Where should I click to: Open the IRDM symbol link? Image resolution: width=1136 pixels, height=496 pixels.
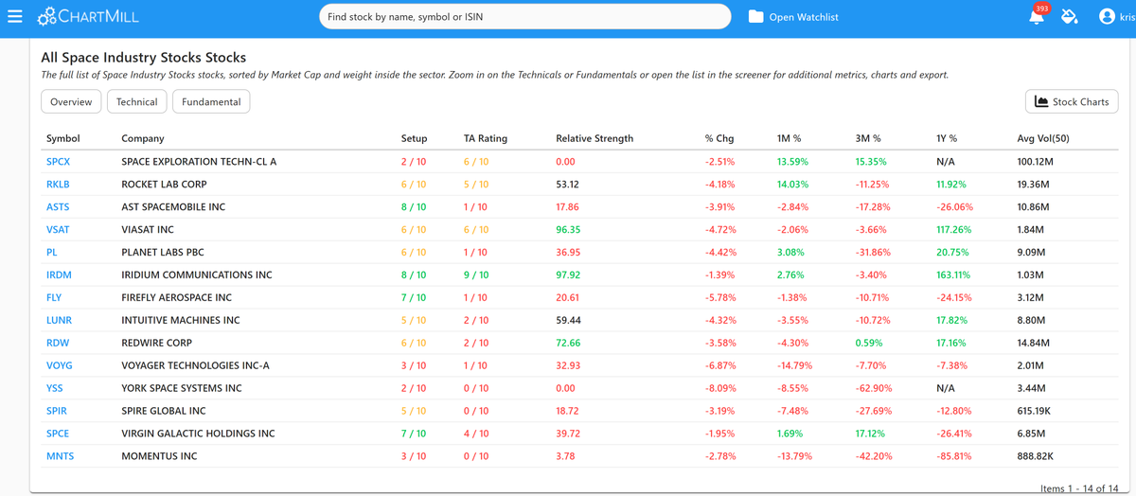point(59,275)
